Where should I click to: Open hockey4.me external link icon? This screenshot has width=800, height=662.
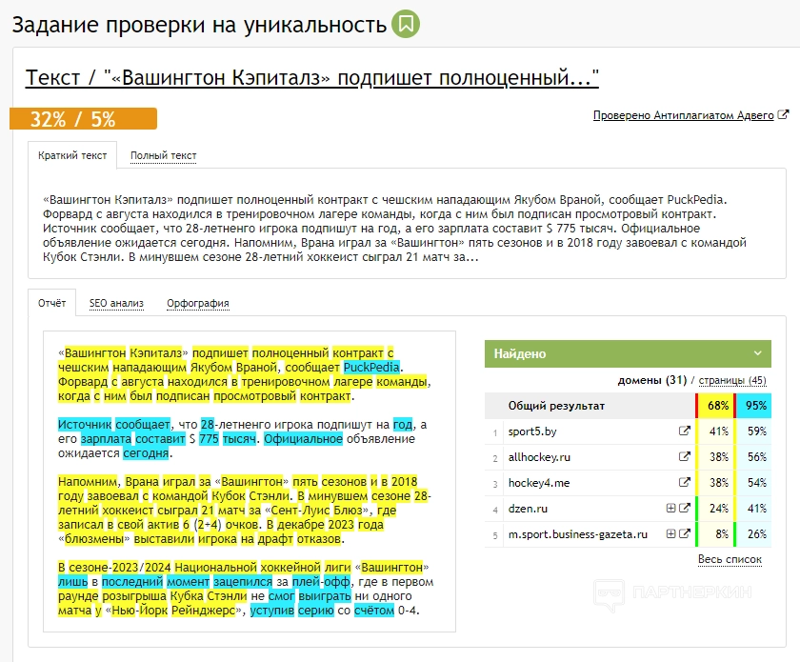point(684,482)
